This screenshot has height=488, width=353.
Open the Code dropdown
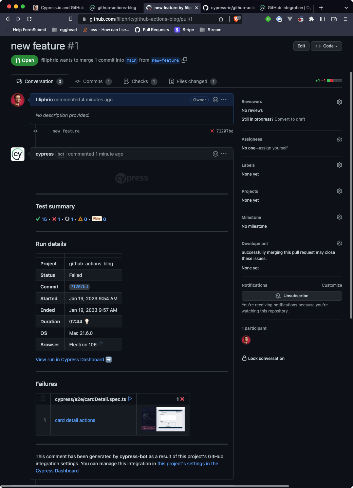(x=326, y=46)
